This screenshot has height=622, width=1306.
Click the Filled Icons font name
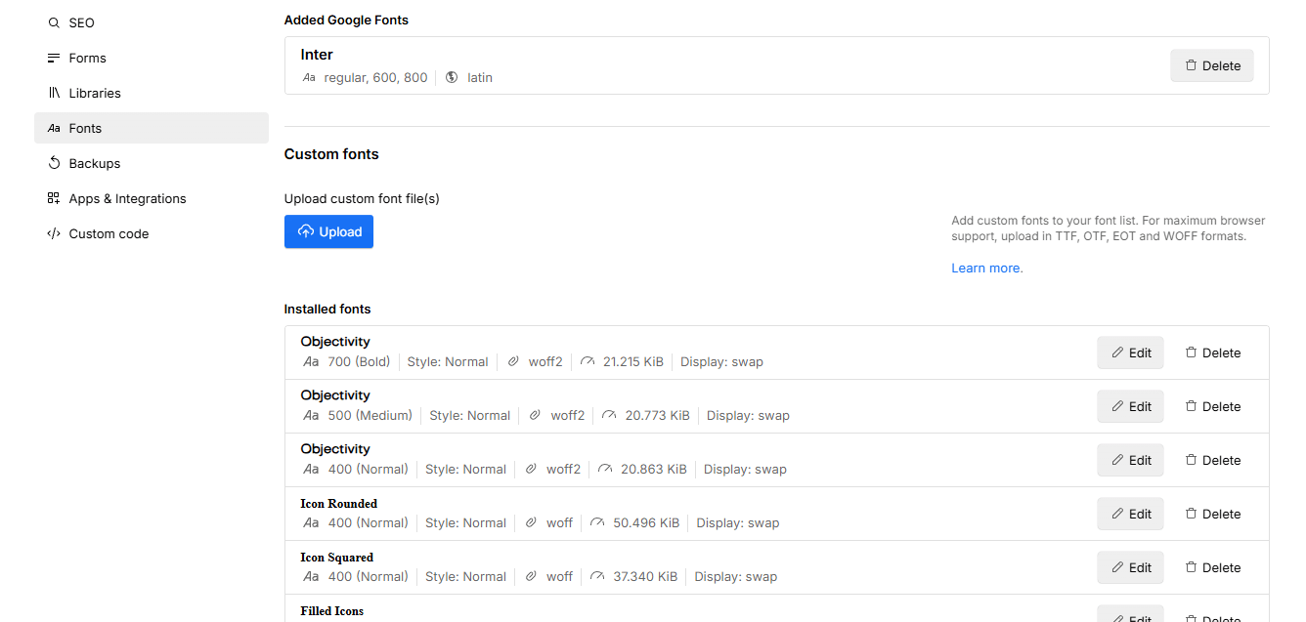pos(331,611)
